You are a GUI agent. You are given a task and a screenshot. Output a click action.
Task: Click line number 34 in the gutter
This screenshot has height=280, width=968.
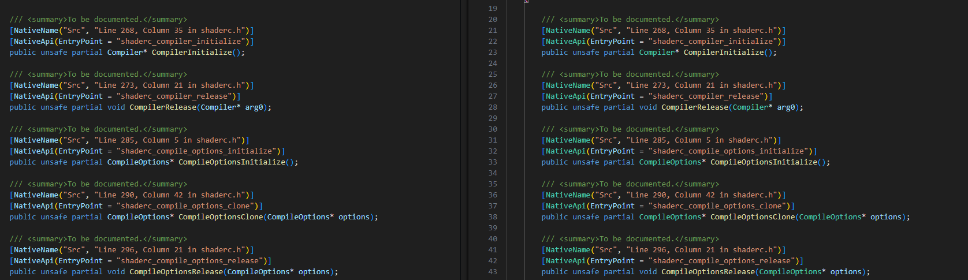pos(493,173)
